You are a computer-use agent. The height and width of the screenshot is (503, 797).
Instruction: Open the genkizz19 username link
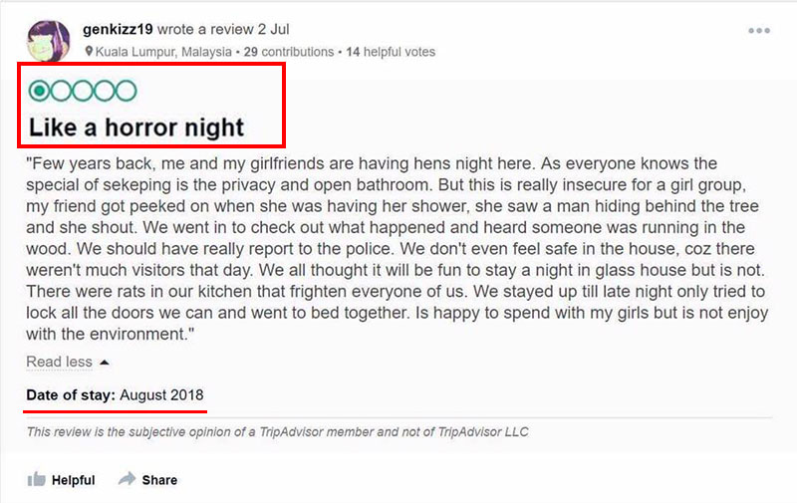(x=118, y=29)
